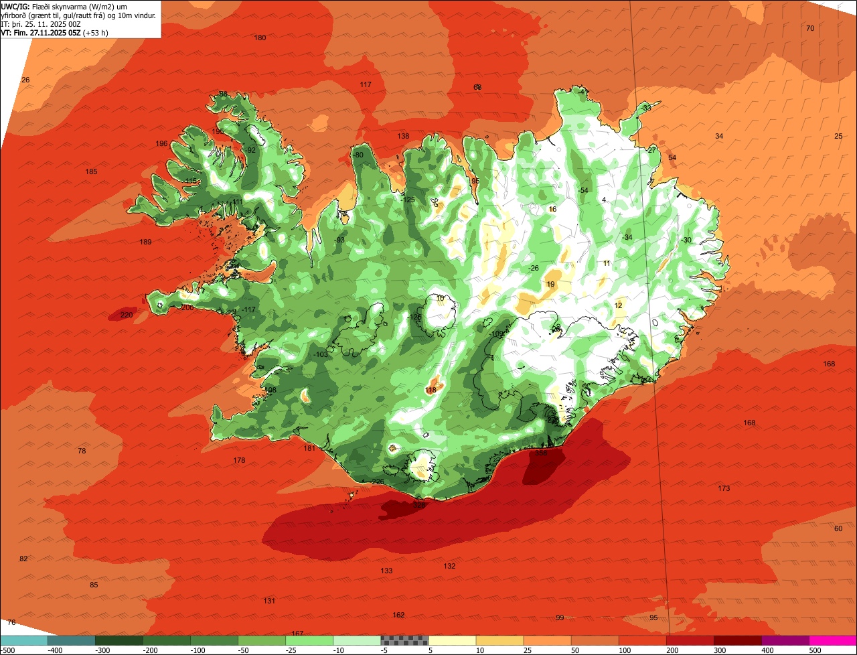The image size is (857, 655).
Task: Click the flux value 34 on the map
Action: point(719,136)
